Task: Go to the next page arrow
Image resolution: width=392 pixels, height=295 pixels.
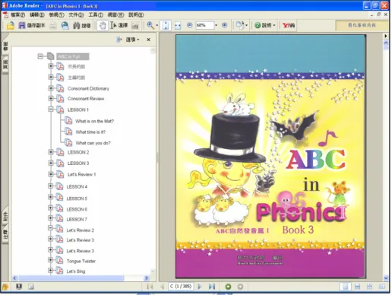Action: (200, 287)
